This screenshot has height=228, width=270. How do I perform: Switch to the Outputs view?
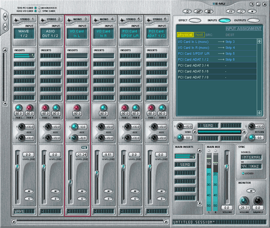254,21
